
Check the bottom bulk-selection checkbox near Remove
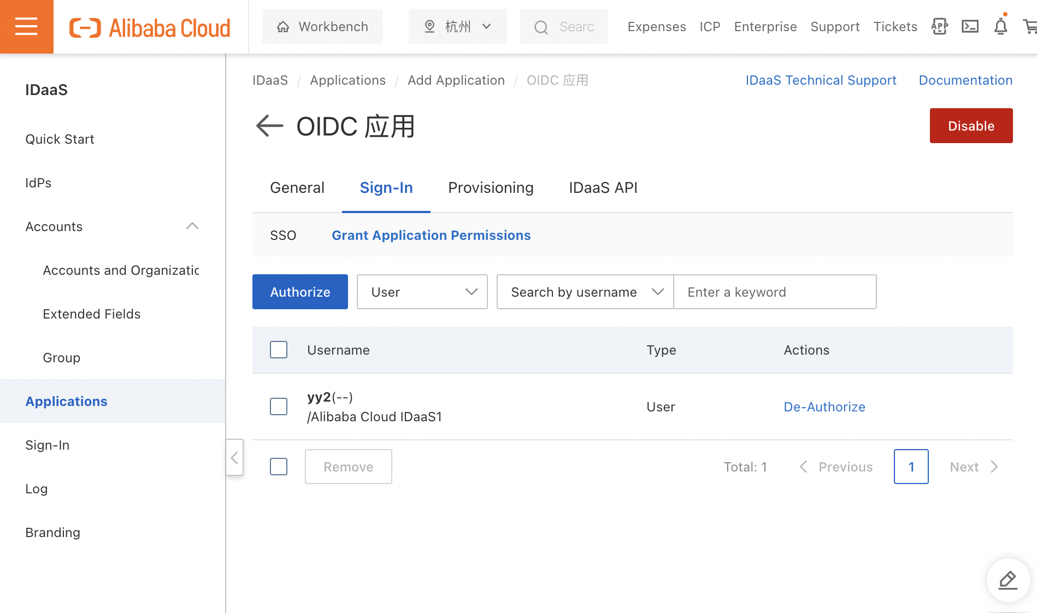click(x=278, y=467)
